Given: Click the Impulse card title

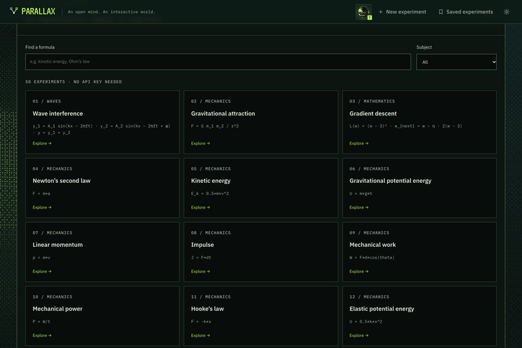Looking at the screenshot, I should click(x=203, y=245).
